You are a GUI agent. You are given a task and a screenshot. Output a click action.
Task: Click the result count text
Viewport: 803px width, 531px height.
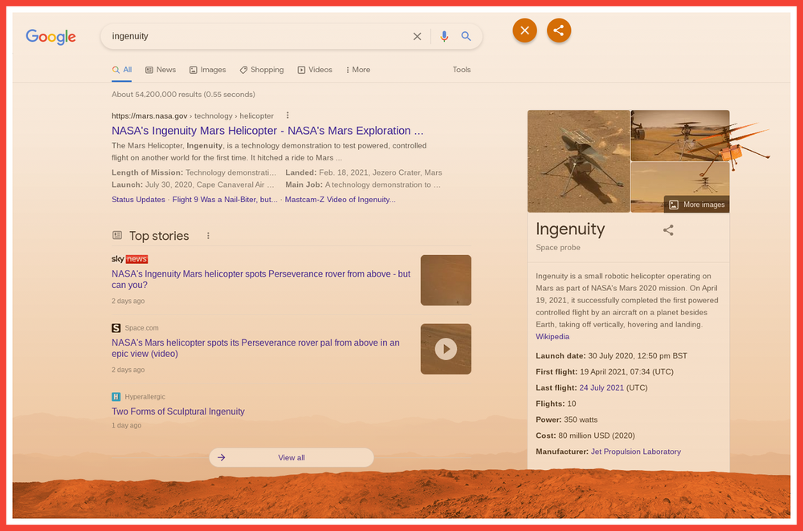(183, 94)
